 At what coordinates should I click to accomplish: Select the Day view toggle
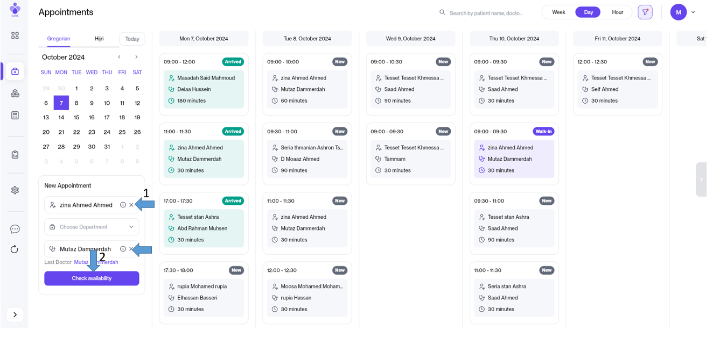pyautogui.click(x=588, y=12)
